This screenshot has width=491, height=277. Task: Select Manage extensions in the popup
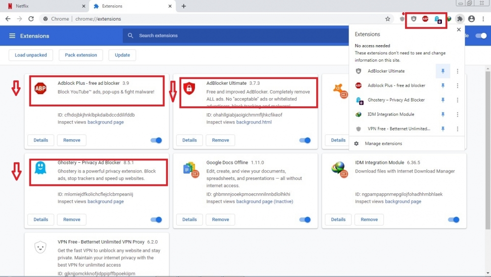[x=383, y=144]
